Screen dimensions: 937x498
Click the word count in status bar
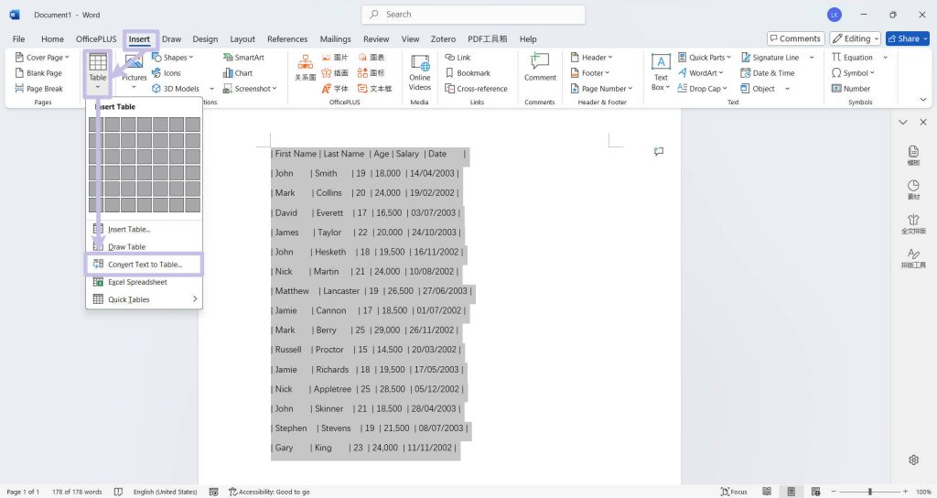click(x=77, y=492)
